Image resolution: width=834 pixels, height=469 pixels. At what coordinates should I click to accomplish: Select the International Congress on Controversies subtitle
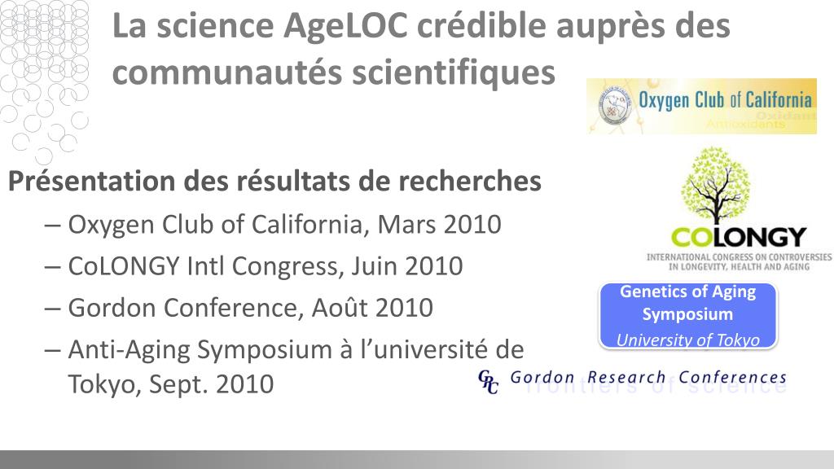click(740, 261)
